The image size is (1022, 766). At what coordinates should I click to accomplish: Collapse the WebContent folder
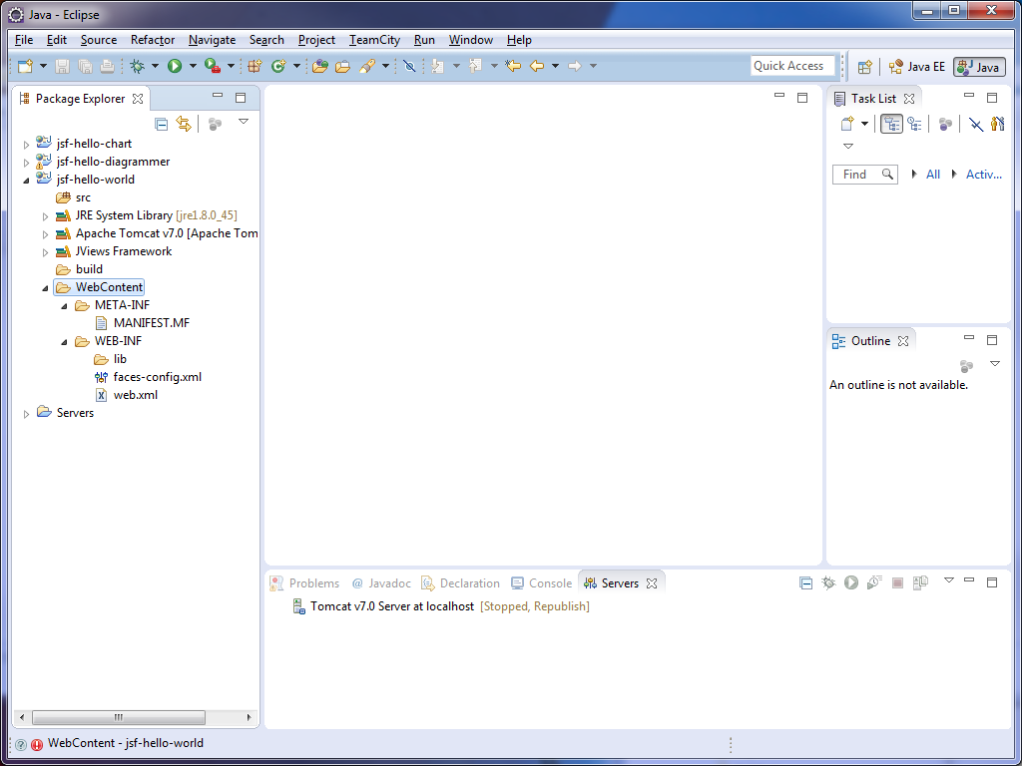pos(45,287)
